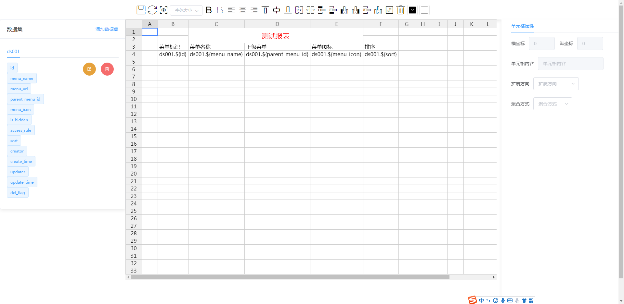Viewport: 624px width, 304px height.
Task: Click the link chain icon
Action: 389,10
